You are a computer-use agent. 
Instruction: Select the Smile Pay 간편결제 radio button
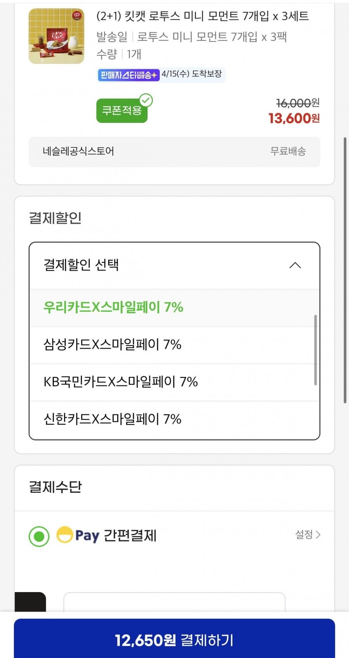(39, 536)
